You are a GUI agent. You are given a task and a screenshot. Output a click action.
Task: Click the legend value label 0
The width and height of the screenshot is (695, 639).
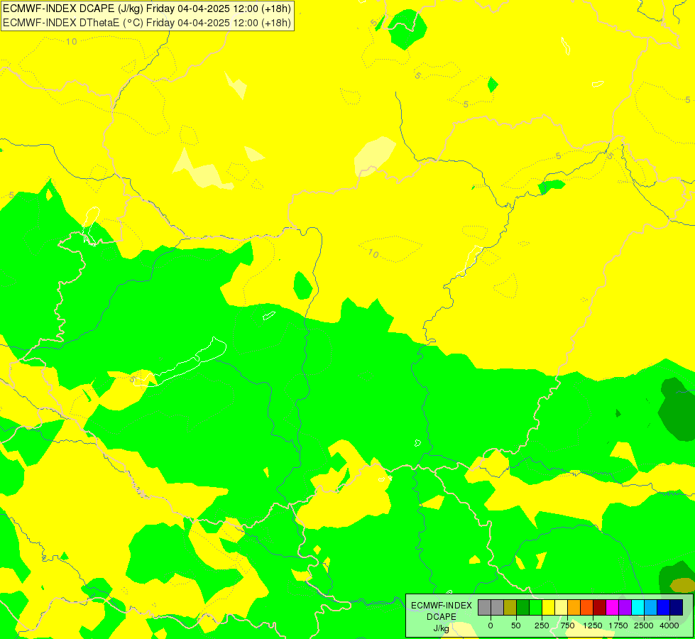[491, 626]
